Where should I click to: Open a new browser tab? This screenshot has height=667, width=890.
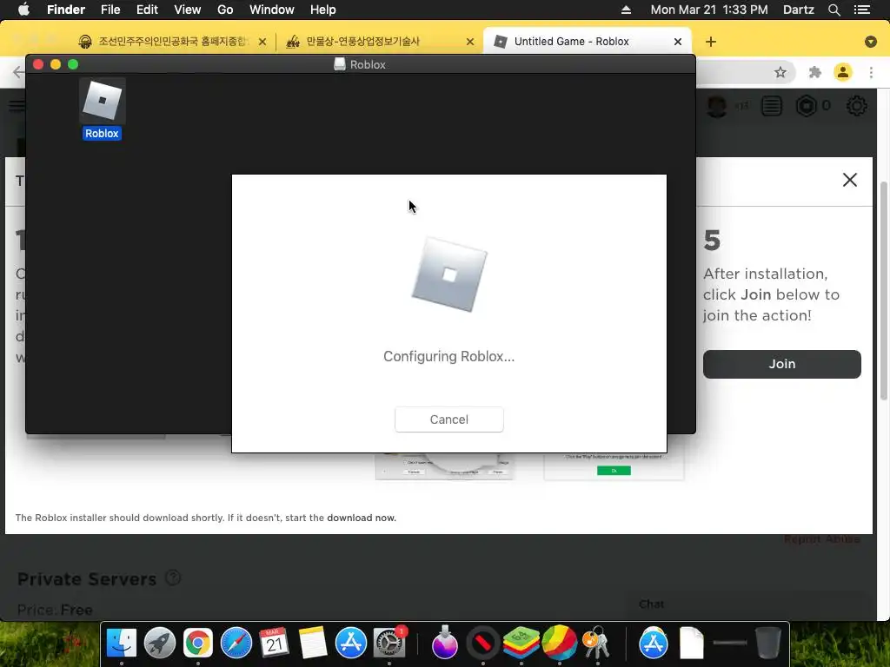pyautogui.click(x=710, y=42)
